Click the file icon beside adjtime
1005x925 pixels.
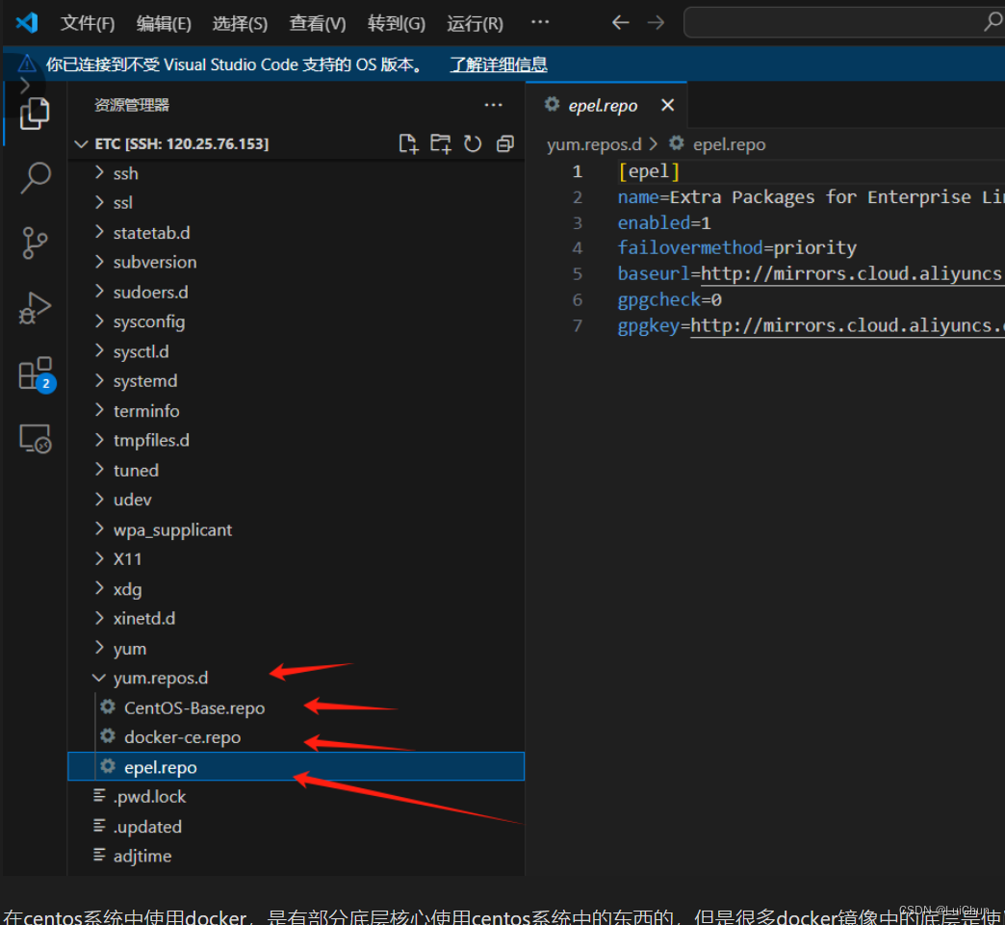99,855
